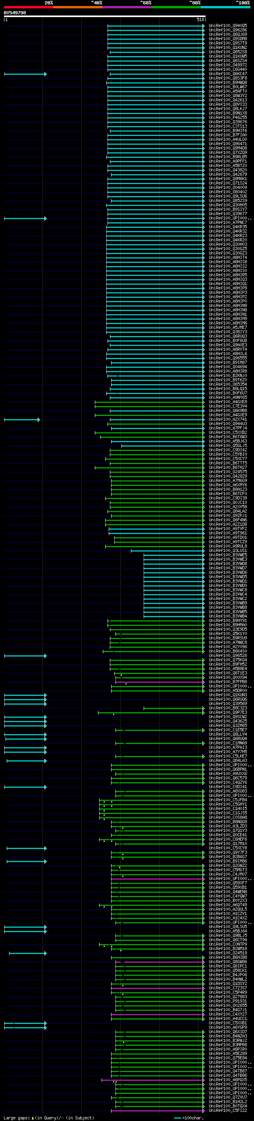Select hit UniRef100_Q3LUS1
Image resolution: width=254 pixels, height=1121 pixels.
[228, 550]
